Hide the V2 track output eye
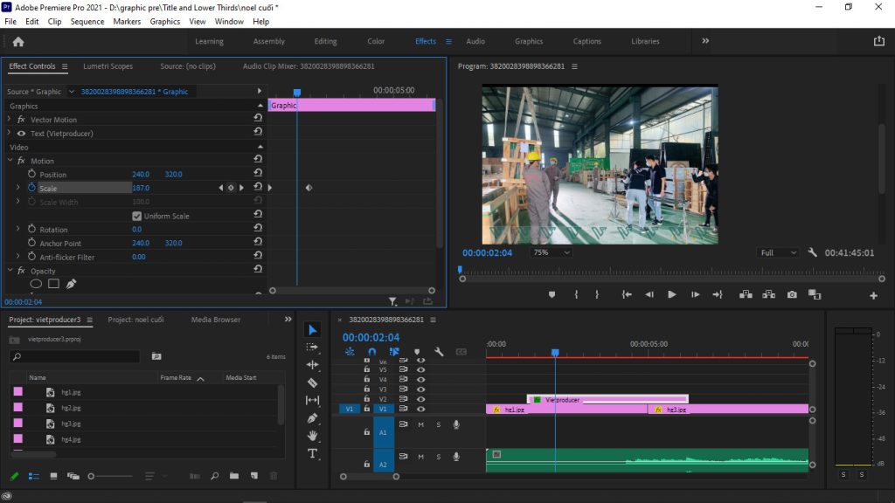 (420, 398)
